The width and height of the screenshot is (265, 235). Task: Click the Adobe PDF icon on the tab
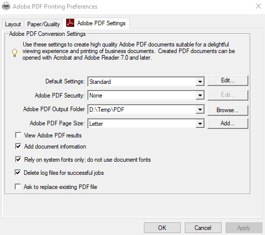(70, 23)
